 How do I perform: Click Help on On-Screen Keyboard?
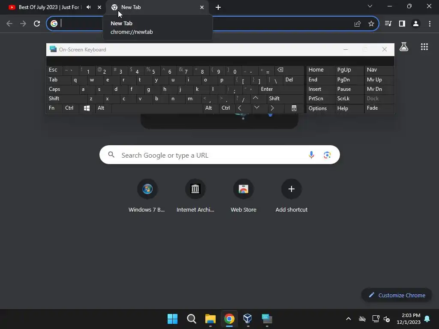(349, 108)
